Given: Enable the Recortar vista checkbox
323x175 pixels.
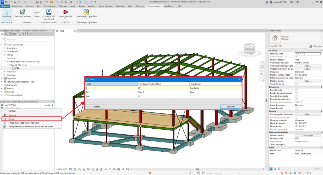Looking at the screenshot, I should coord(297,90).
